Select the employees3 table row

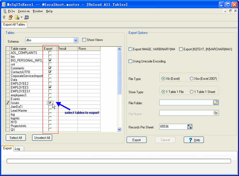[53, 95]
